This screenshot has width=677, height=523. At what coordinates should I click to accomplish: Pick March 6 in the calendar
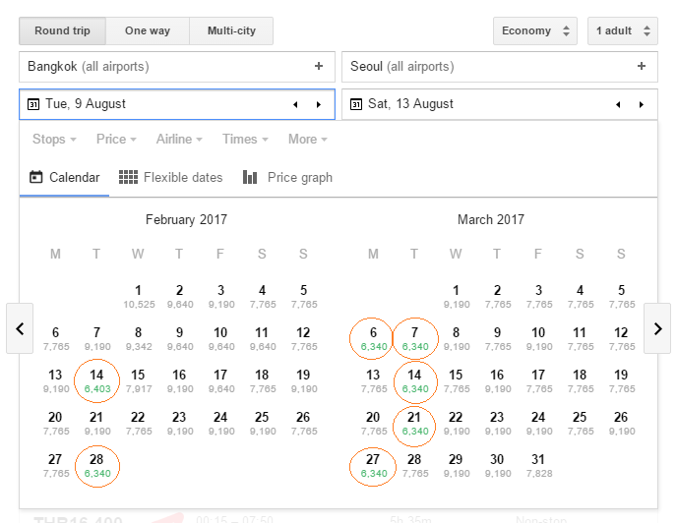373,338
